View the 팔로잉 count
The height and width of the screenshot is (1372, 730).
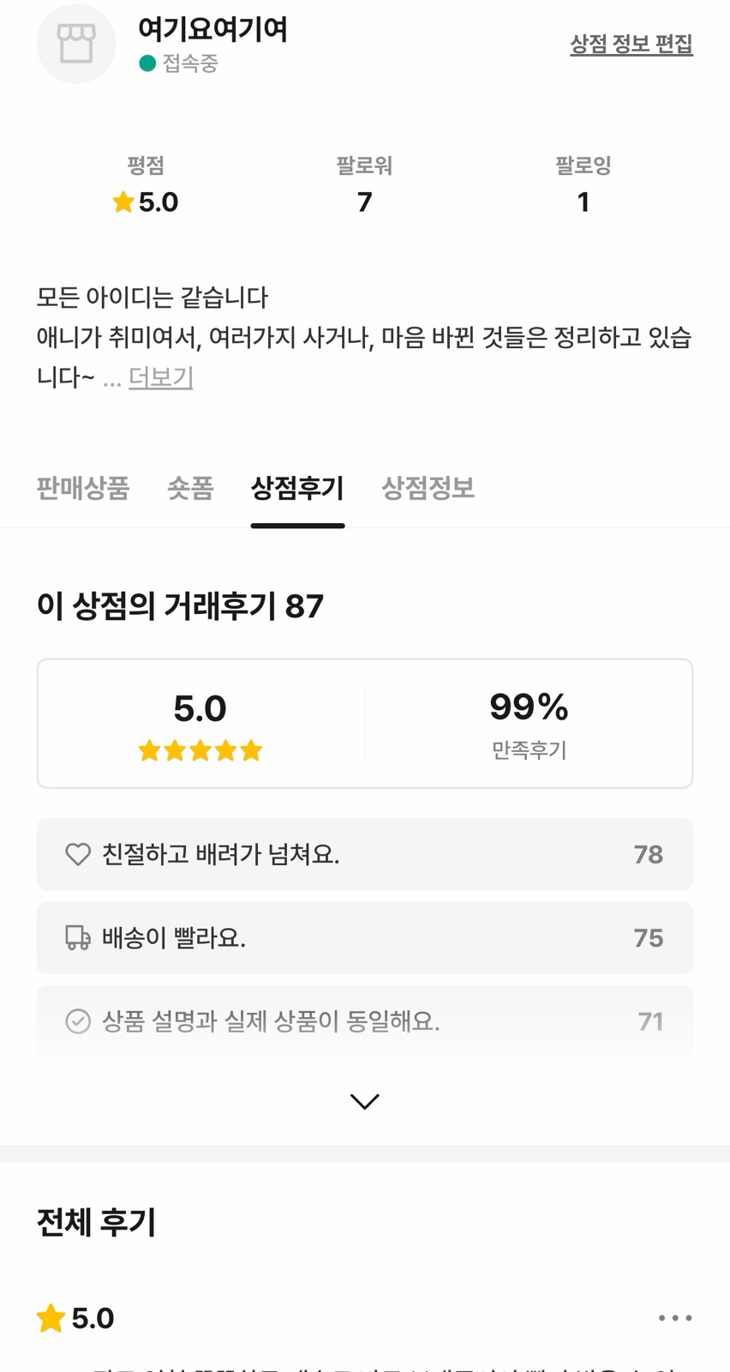coord(583,202)
